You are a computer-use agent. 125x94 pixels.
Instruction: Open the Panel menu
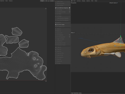click(96, 1)
